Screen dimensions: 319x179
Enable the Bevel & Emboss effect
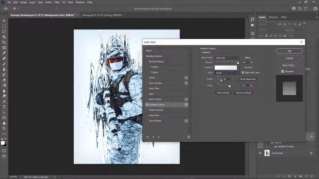pyautogui.click(x=147, y=62)
